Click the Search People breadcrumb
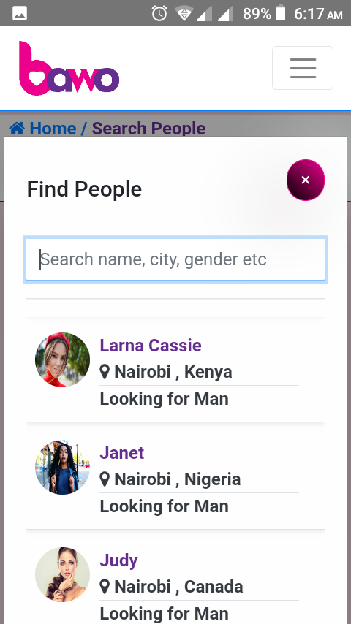 tap(148, 129)
